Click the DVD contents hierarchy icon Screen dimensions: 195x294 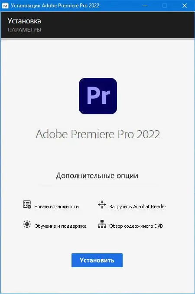(x=102, y=224)
